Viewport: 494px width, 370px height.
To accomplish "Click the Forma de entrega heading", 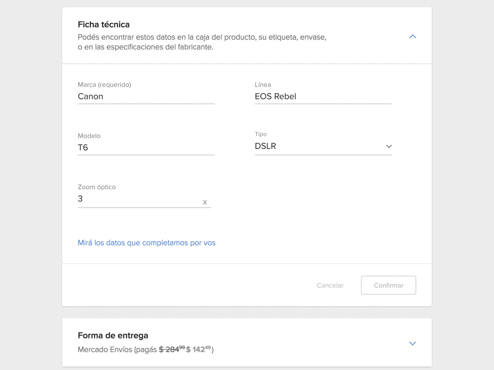I will 113,335.
